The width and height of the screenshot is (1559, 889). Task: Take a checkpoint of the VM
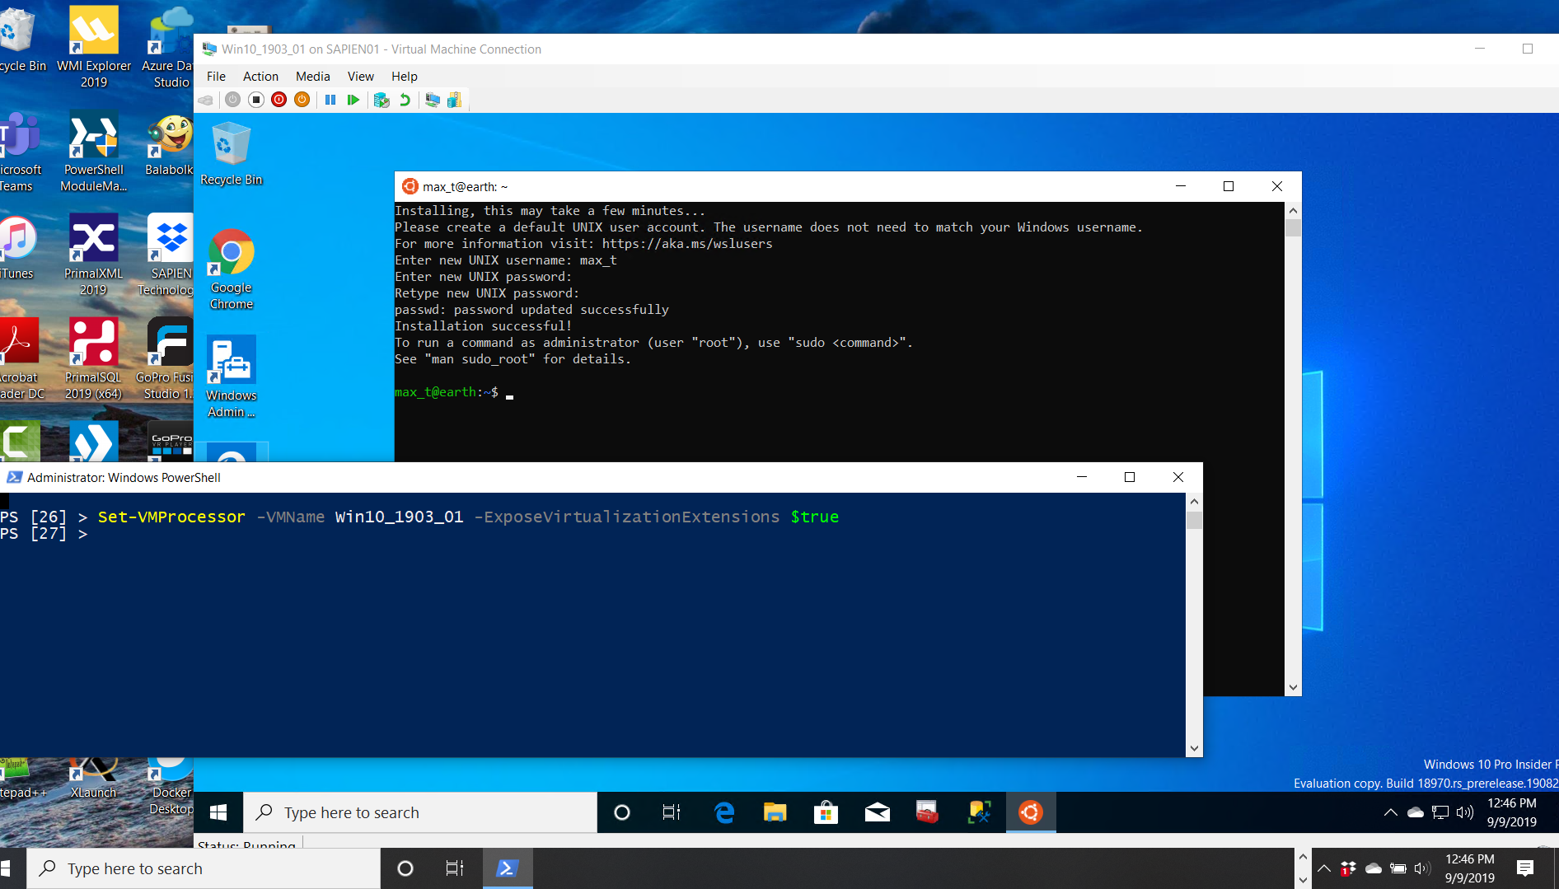(x=382, y=100)
